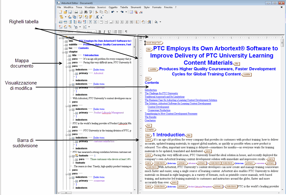Image resolution: width=286 pixels, height=195 pixels.
Task: Collapse the footnote node in document map
Action: tap(70, 156)
